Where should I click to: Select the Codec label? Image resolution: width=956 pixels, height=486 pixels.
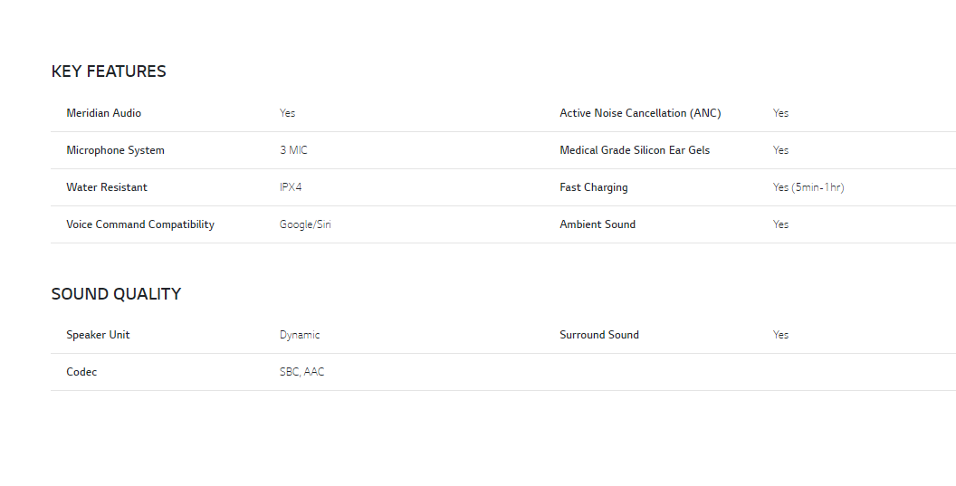(x=81, y=372)
